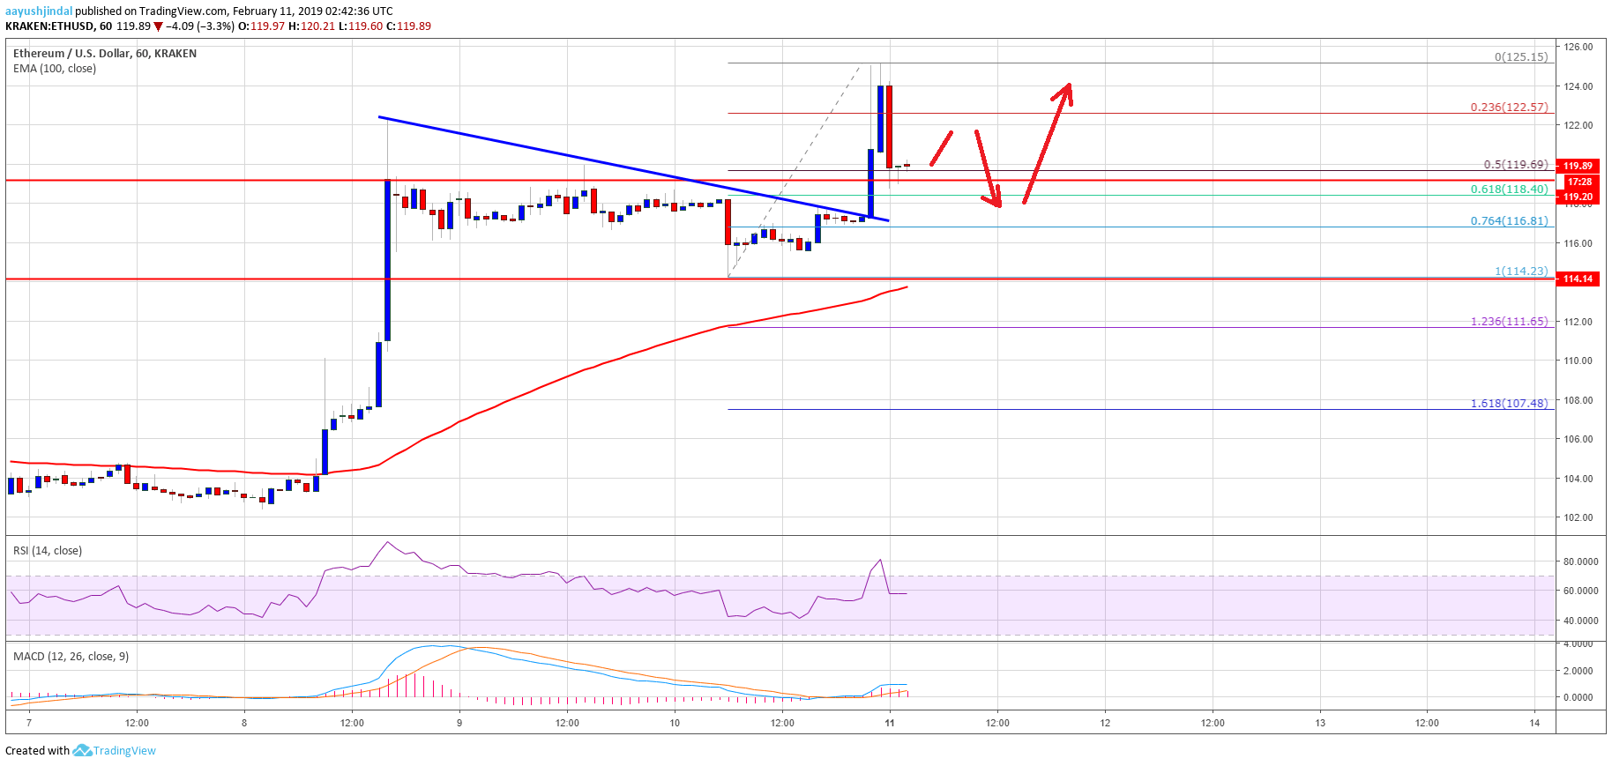Viewport: 1612px width, 766px height.
Task: Click date label 7 on time axis
Action: point(29,723)
